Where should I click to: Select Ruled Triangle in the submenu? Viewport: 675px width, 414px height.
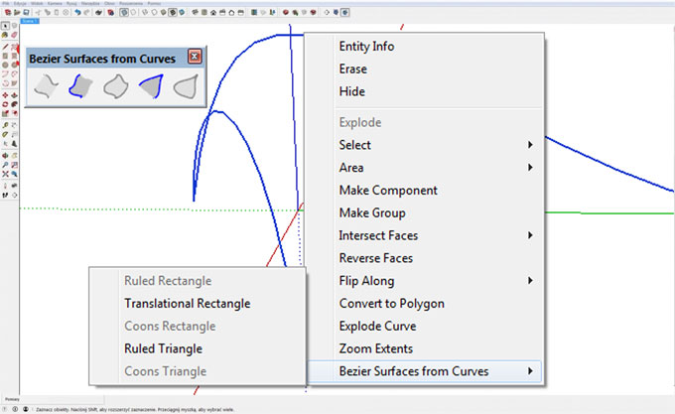click(x=163, y=348)
